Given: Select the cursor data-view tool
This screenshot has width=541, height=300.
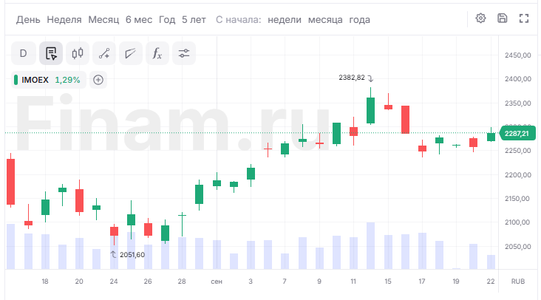Looking at the screenshot, I should point(51,53).
